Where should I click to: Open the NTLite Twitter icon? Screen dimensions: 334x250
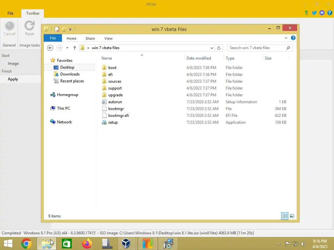click(314, 13)
